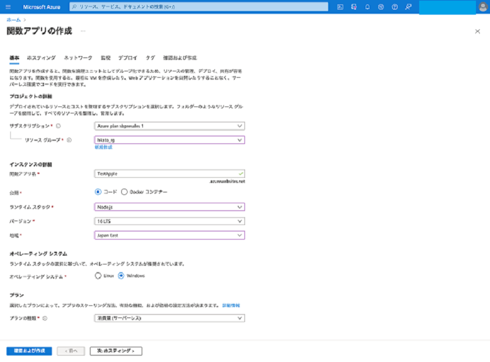
Task: Open the resource group dropdown
Action: point(169,140)
